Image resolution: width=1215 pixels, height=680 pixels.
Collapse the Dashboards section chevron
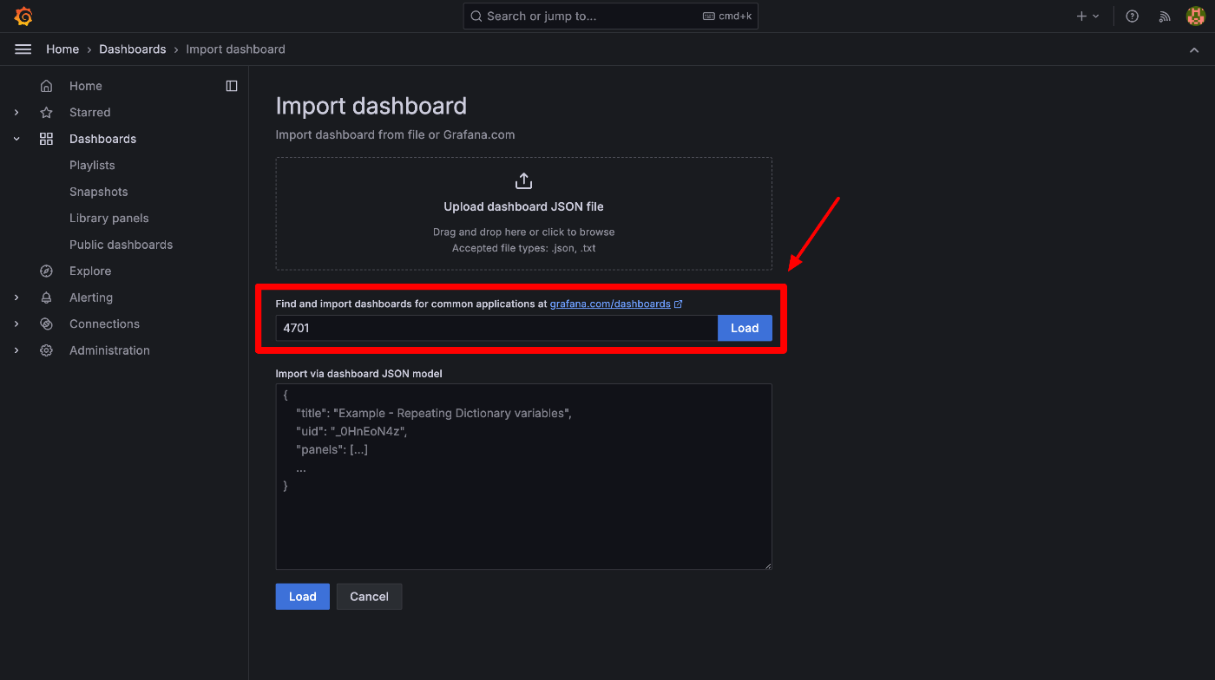pyautogui.click(x=16, y=139)
